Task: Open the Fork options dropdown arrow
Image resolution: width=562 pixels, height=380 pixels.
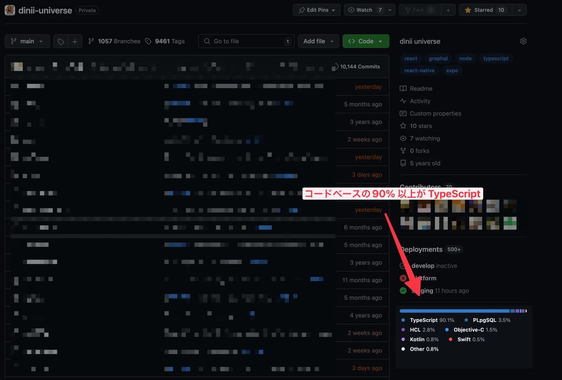Action: click(x=449, y=10)
